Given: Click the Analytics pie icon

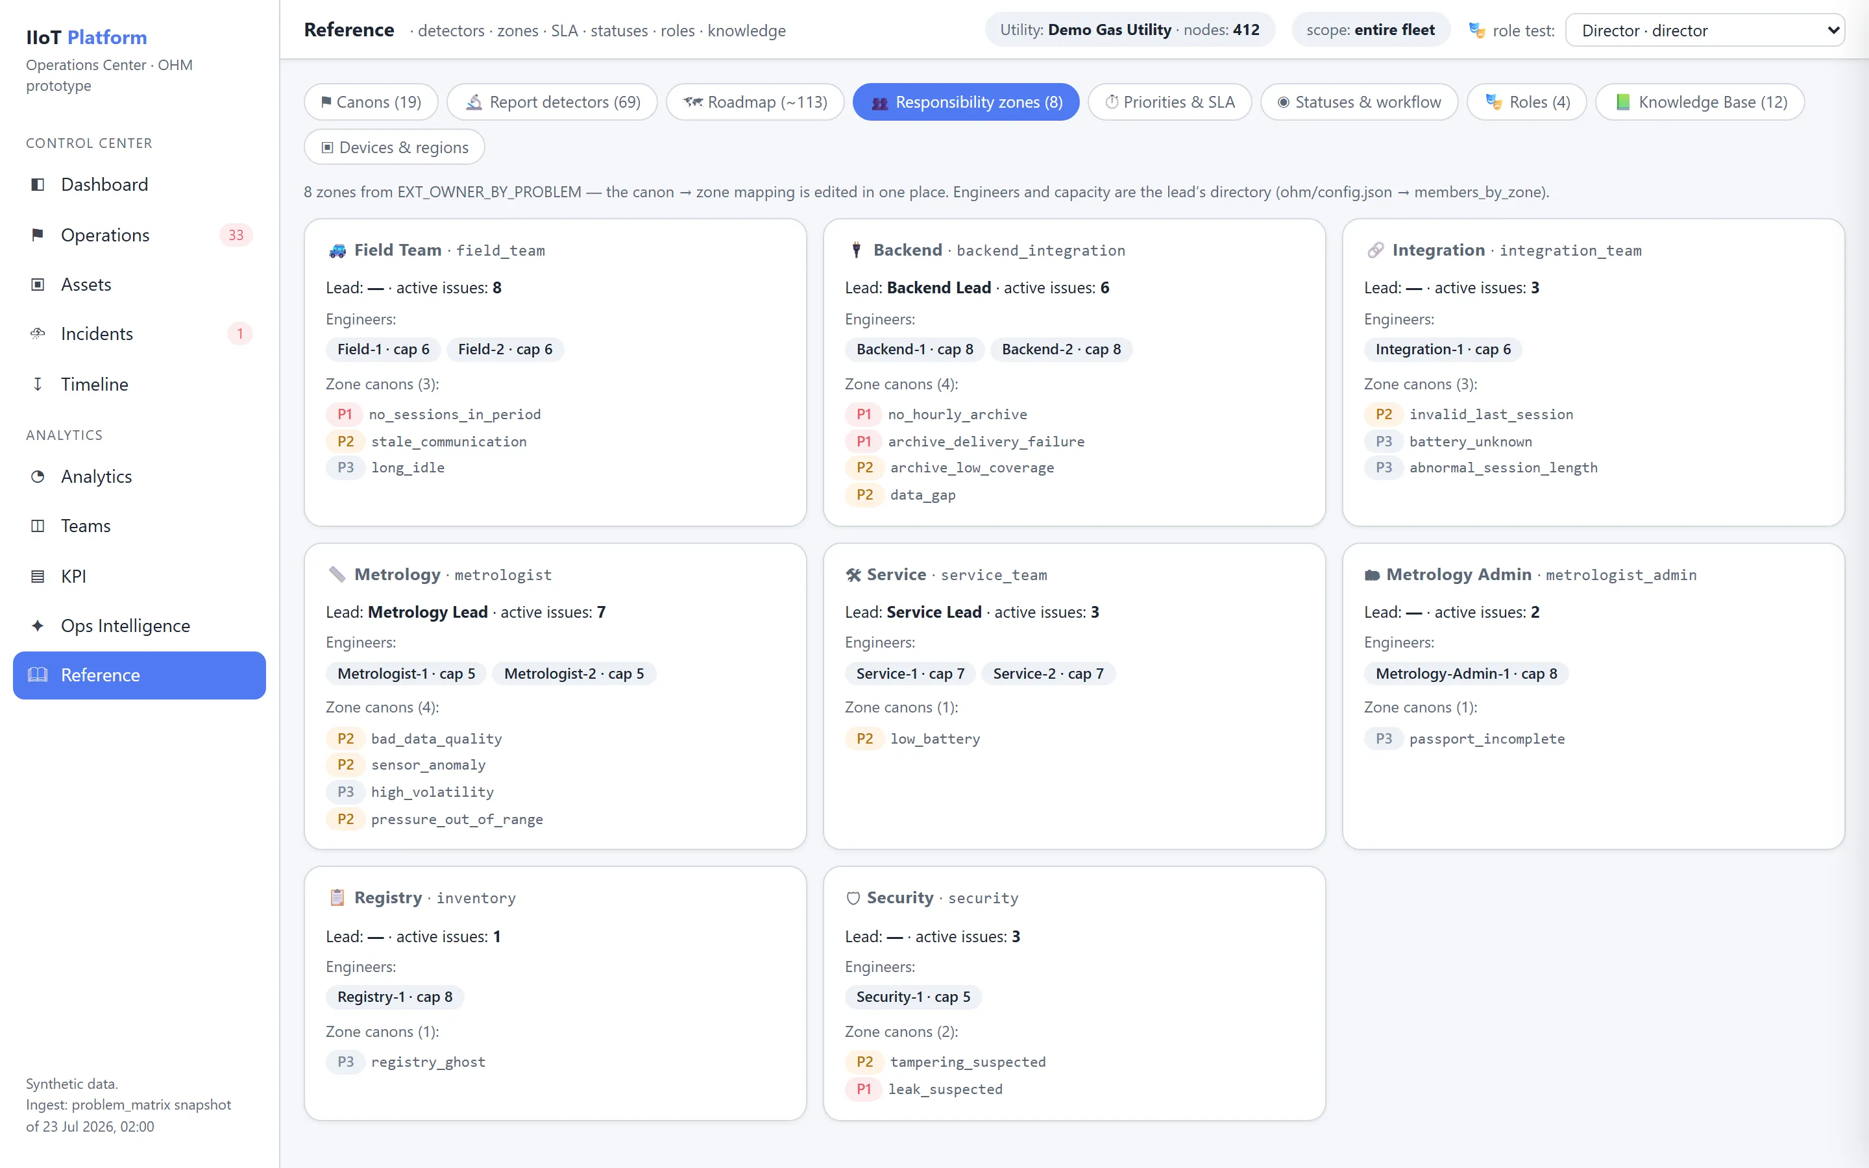Looking at the screenshot, I should pyautogui.click(x=37, y=477).
